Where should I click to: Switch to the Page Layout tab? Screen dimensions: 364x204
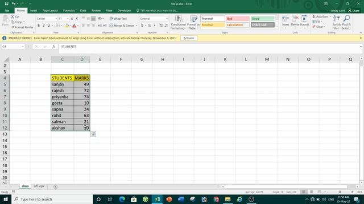tap(50, 11)
